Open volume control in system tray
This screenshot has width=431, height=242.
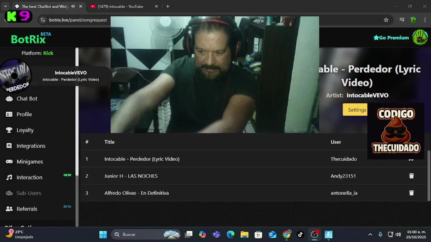pos(398,234)
